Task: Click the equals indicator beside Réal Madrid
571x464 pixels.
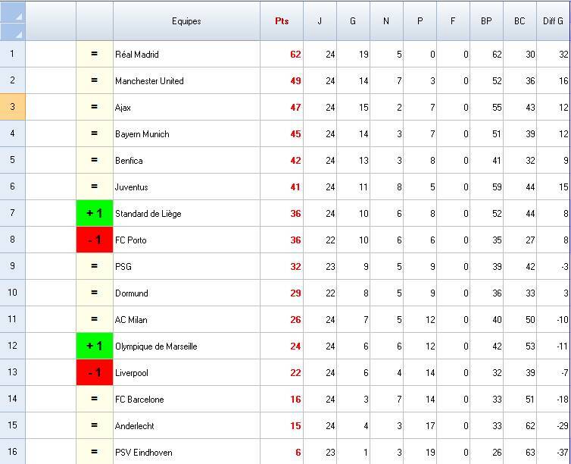Action: [x=95, y=54]
